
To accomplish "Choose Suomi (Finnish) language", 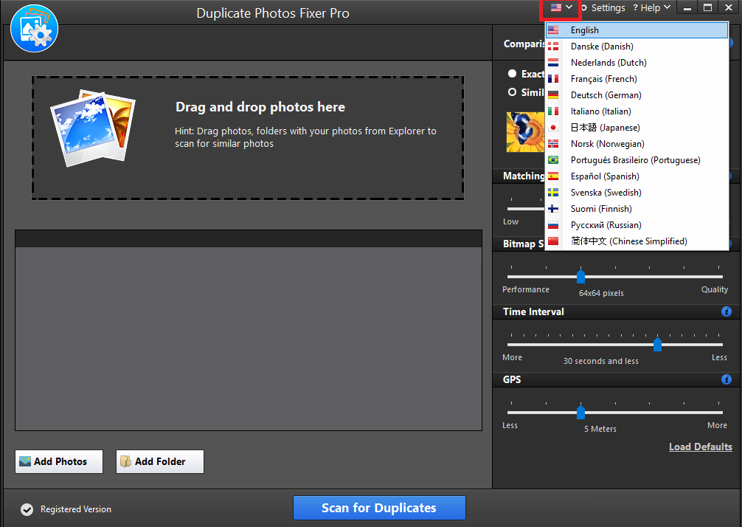I will (637, 209).
